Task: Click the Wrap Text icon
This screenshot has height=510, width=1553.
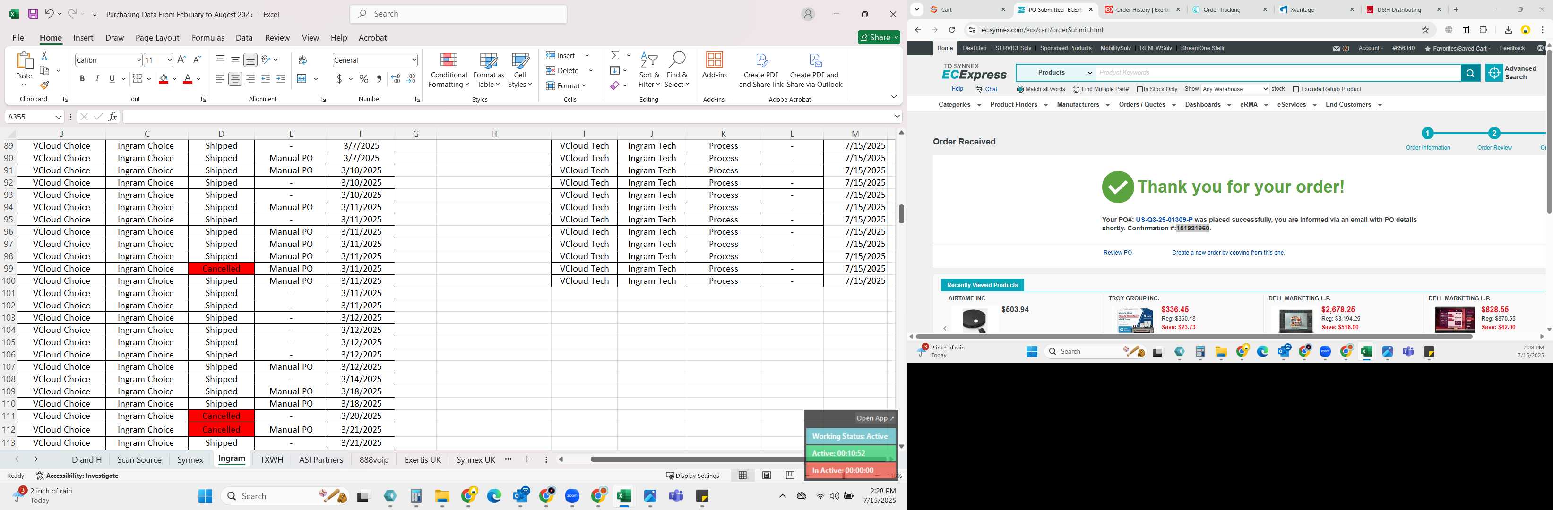Action: (302, 59)
